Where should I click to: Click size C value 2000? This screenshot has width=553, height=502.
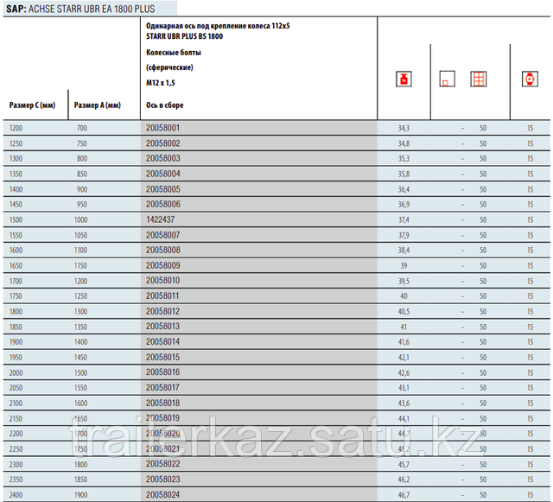[x=16, y=373]
